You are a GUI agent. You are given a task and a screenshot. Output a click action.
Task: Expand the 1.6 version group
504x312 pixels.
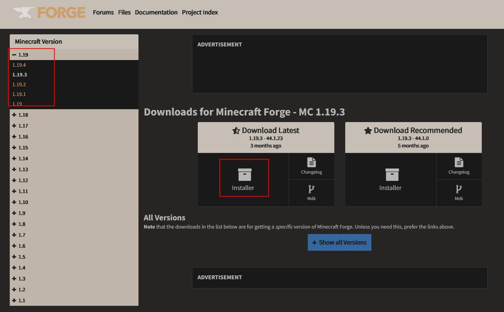coord(74,246)
